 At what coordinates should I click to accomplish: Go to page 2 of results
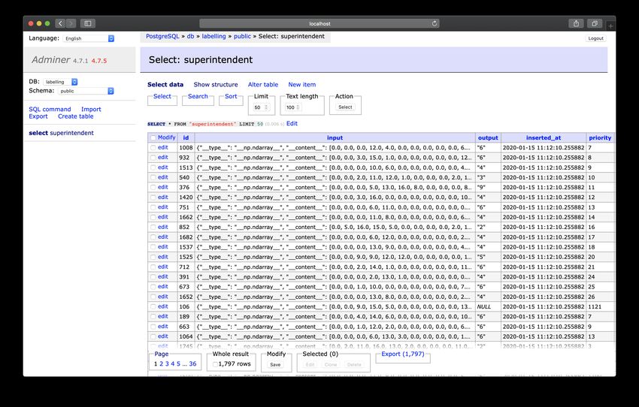161,364
